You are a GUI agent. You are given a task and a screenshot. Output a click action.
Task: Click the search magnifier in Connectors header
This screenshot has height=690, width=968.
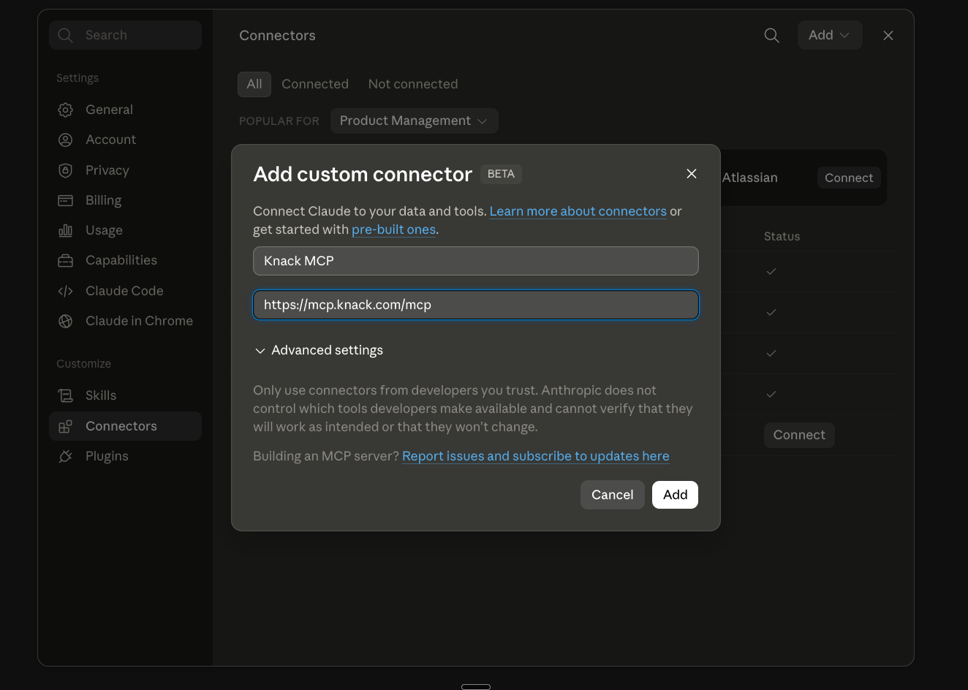(x=771, y=35)
